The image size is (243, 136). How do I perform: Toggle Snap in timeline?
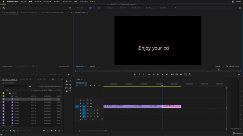(x=82, y=85)
